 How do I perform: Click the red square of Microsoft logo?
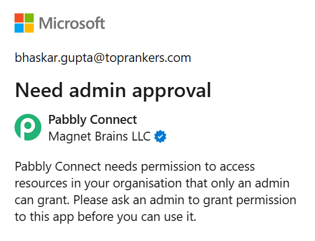click(19, 18)
